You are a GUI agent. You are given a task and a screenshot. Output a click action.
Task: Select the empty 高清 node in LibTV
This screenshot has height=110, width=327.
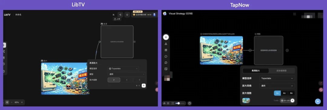coord(117,42)
